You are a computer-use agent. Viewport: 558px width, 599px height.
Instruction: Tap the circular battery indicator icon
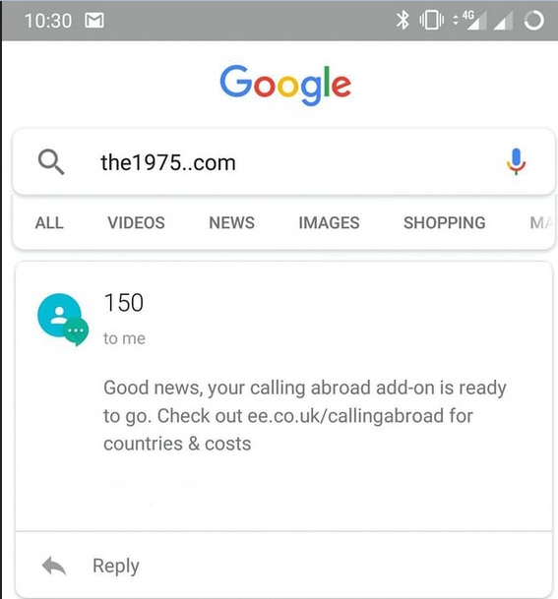[x=534, y=20]
